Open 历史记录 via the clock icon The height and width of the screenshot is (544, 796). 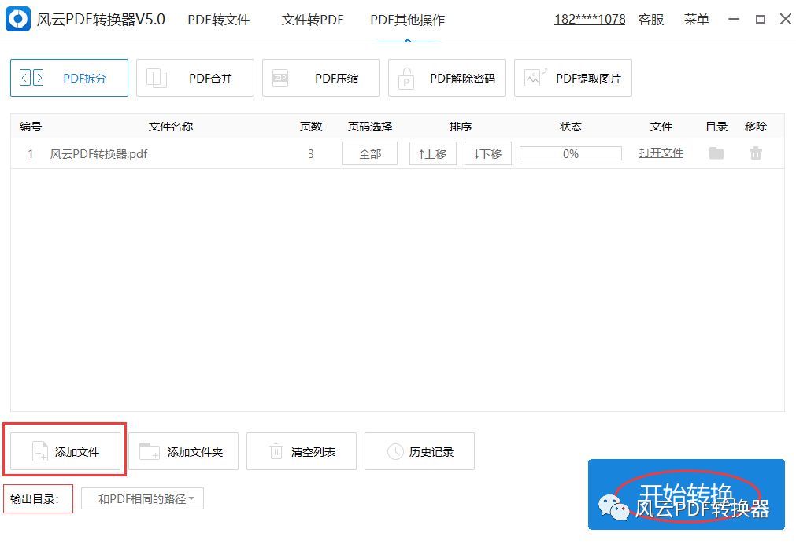pos(394,451)
